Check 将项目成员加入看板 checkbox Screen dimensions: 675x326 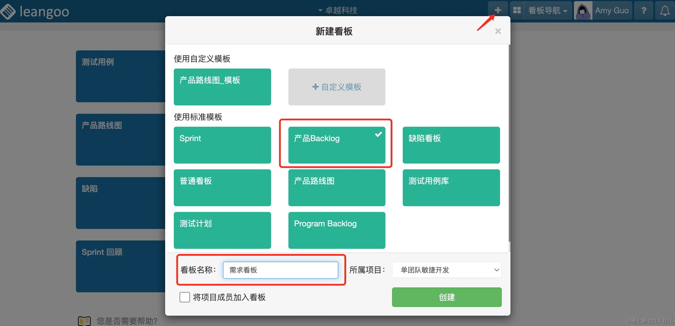[185, 297]
